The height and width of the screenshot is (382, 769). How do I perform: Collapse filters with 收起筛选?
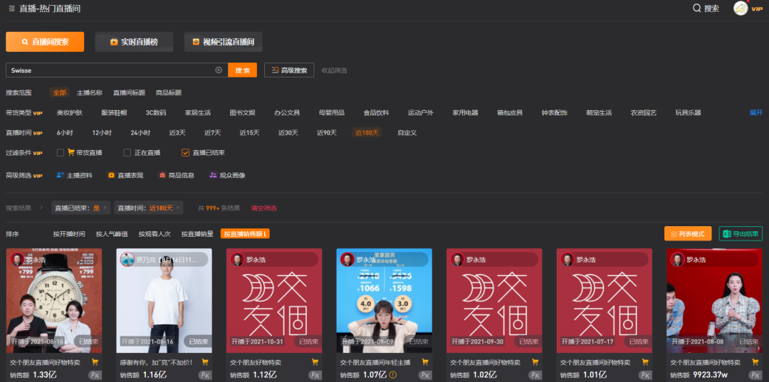pyautogui.click(x=334, y=70)
